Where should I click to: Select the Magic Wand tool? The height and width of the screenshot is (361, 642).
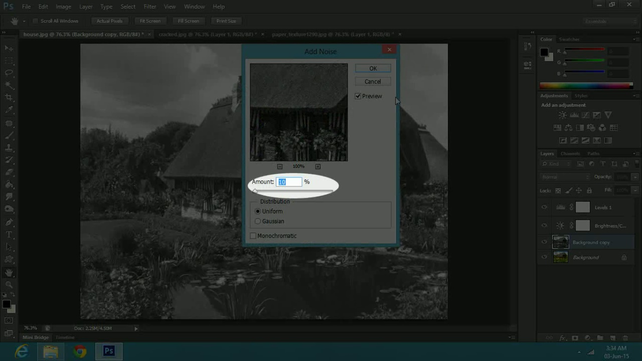pos(9,85)
